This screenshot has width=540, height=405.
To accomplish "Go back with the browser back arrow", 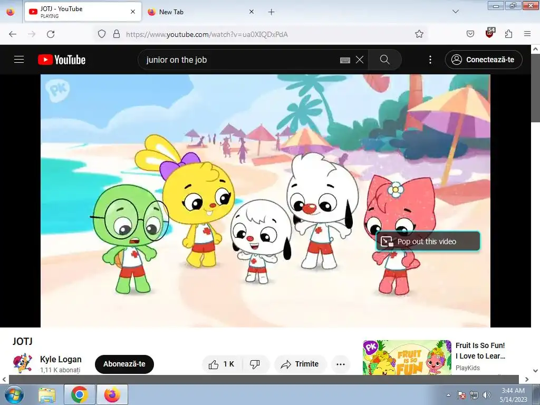I will click(13, 34).
